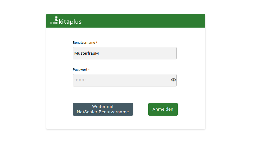This screenshot has height=144, width=273.
Task: Click the kitaplus wordmark text
Action: (x=70, y=21)
